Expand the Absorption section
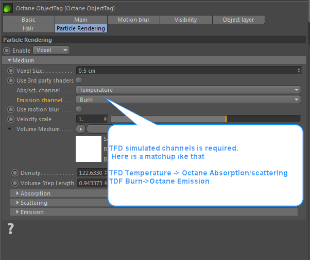This screenshot has width=310, height=260. pos(59,193)
